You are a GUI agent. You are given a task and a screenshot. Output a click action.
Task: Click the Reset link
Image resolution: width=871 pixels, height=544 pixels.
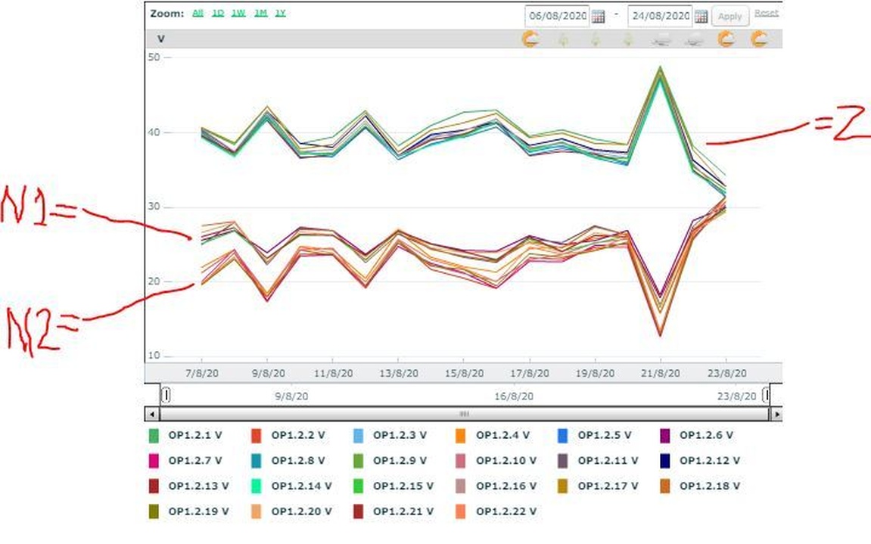tap(767, 13)
